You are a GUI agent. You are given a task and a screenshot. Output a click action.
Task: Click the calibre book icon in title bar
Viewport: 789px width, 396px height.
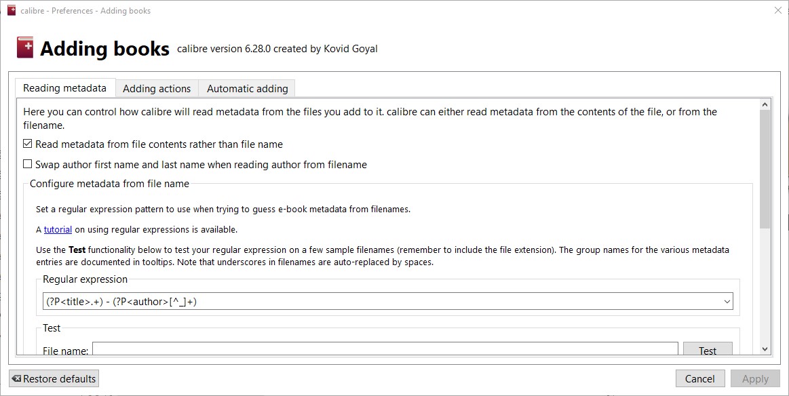11,11
